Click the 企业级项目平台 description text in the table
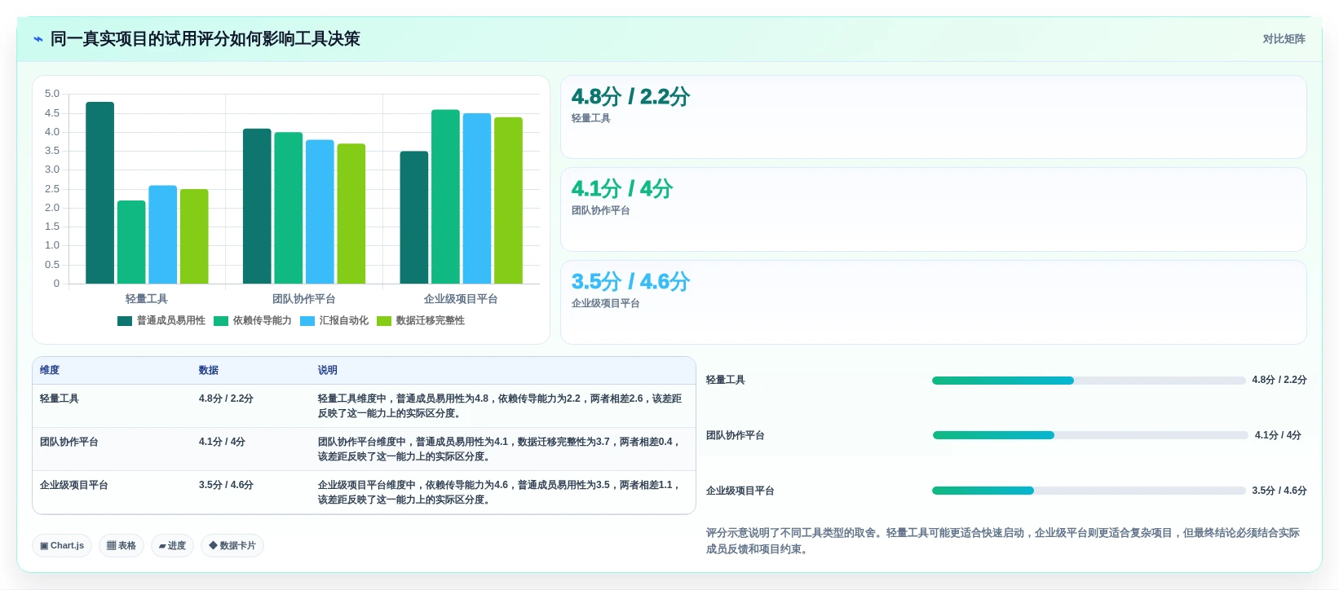This screenshot has height=590, width=1339. [499, 492]
